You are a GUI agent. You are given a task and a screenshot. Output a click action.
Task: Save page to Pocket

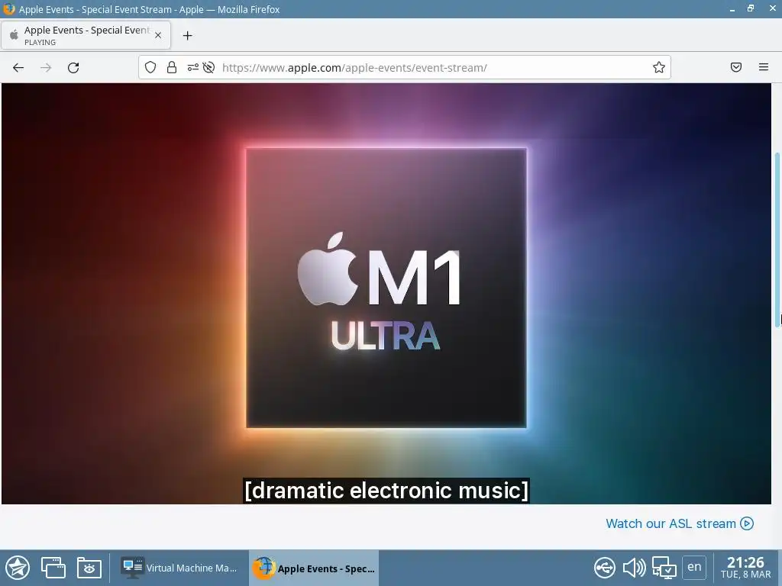[x=736, y=67]
